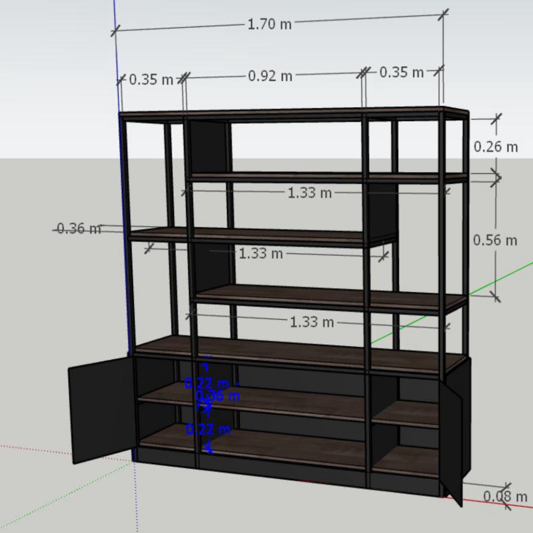Select the 1.33 m dimension below the lowest open shelf
Screen dimensions: 533x533
coord(312,322)
